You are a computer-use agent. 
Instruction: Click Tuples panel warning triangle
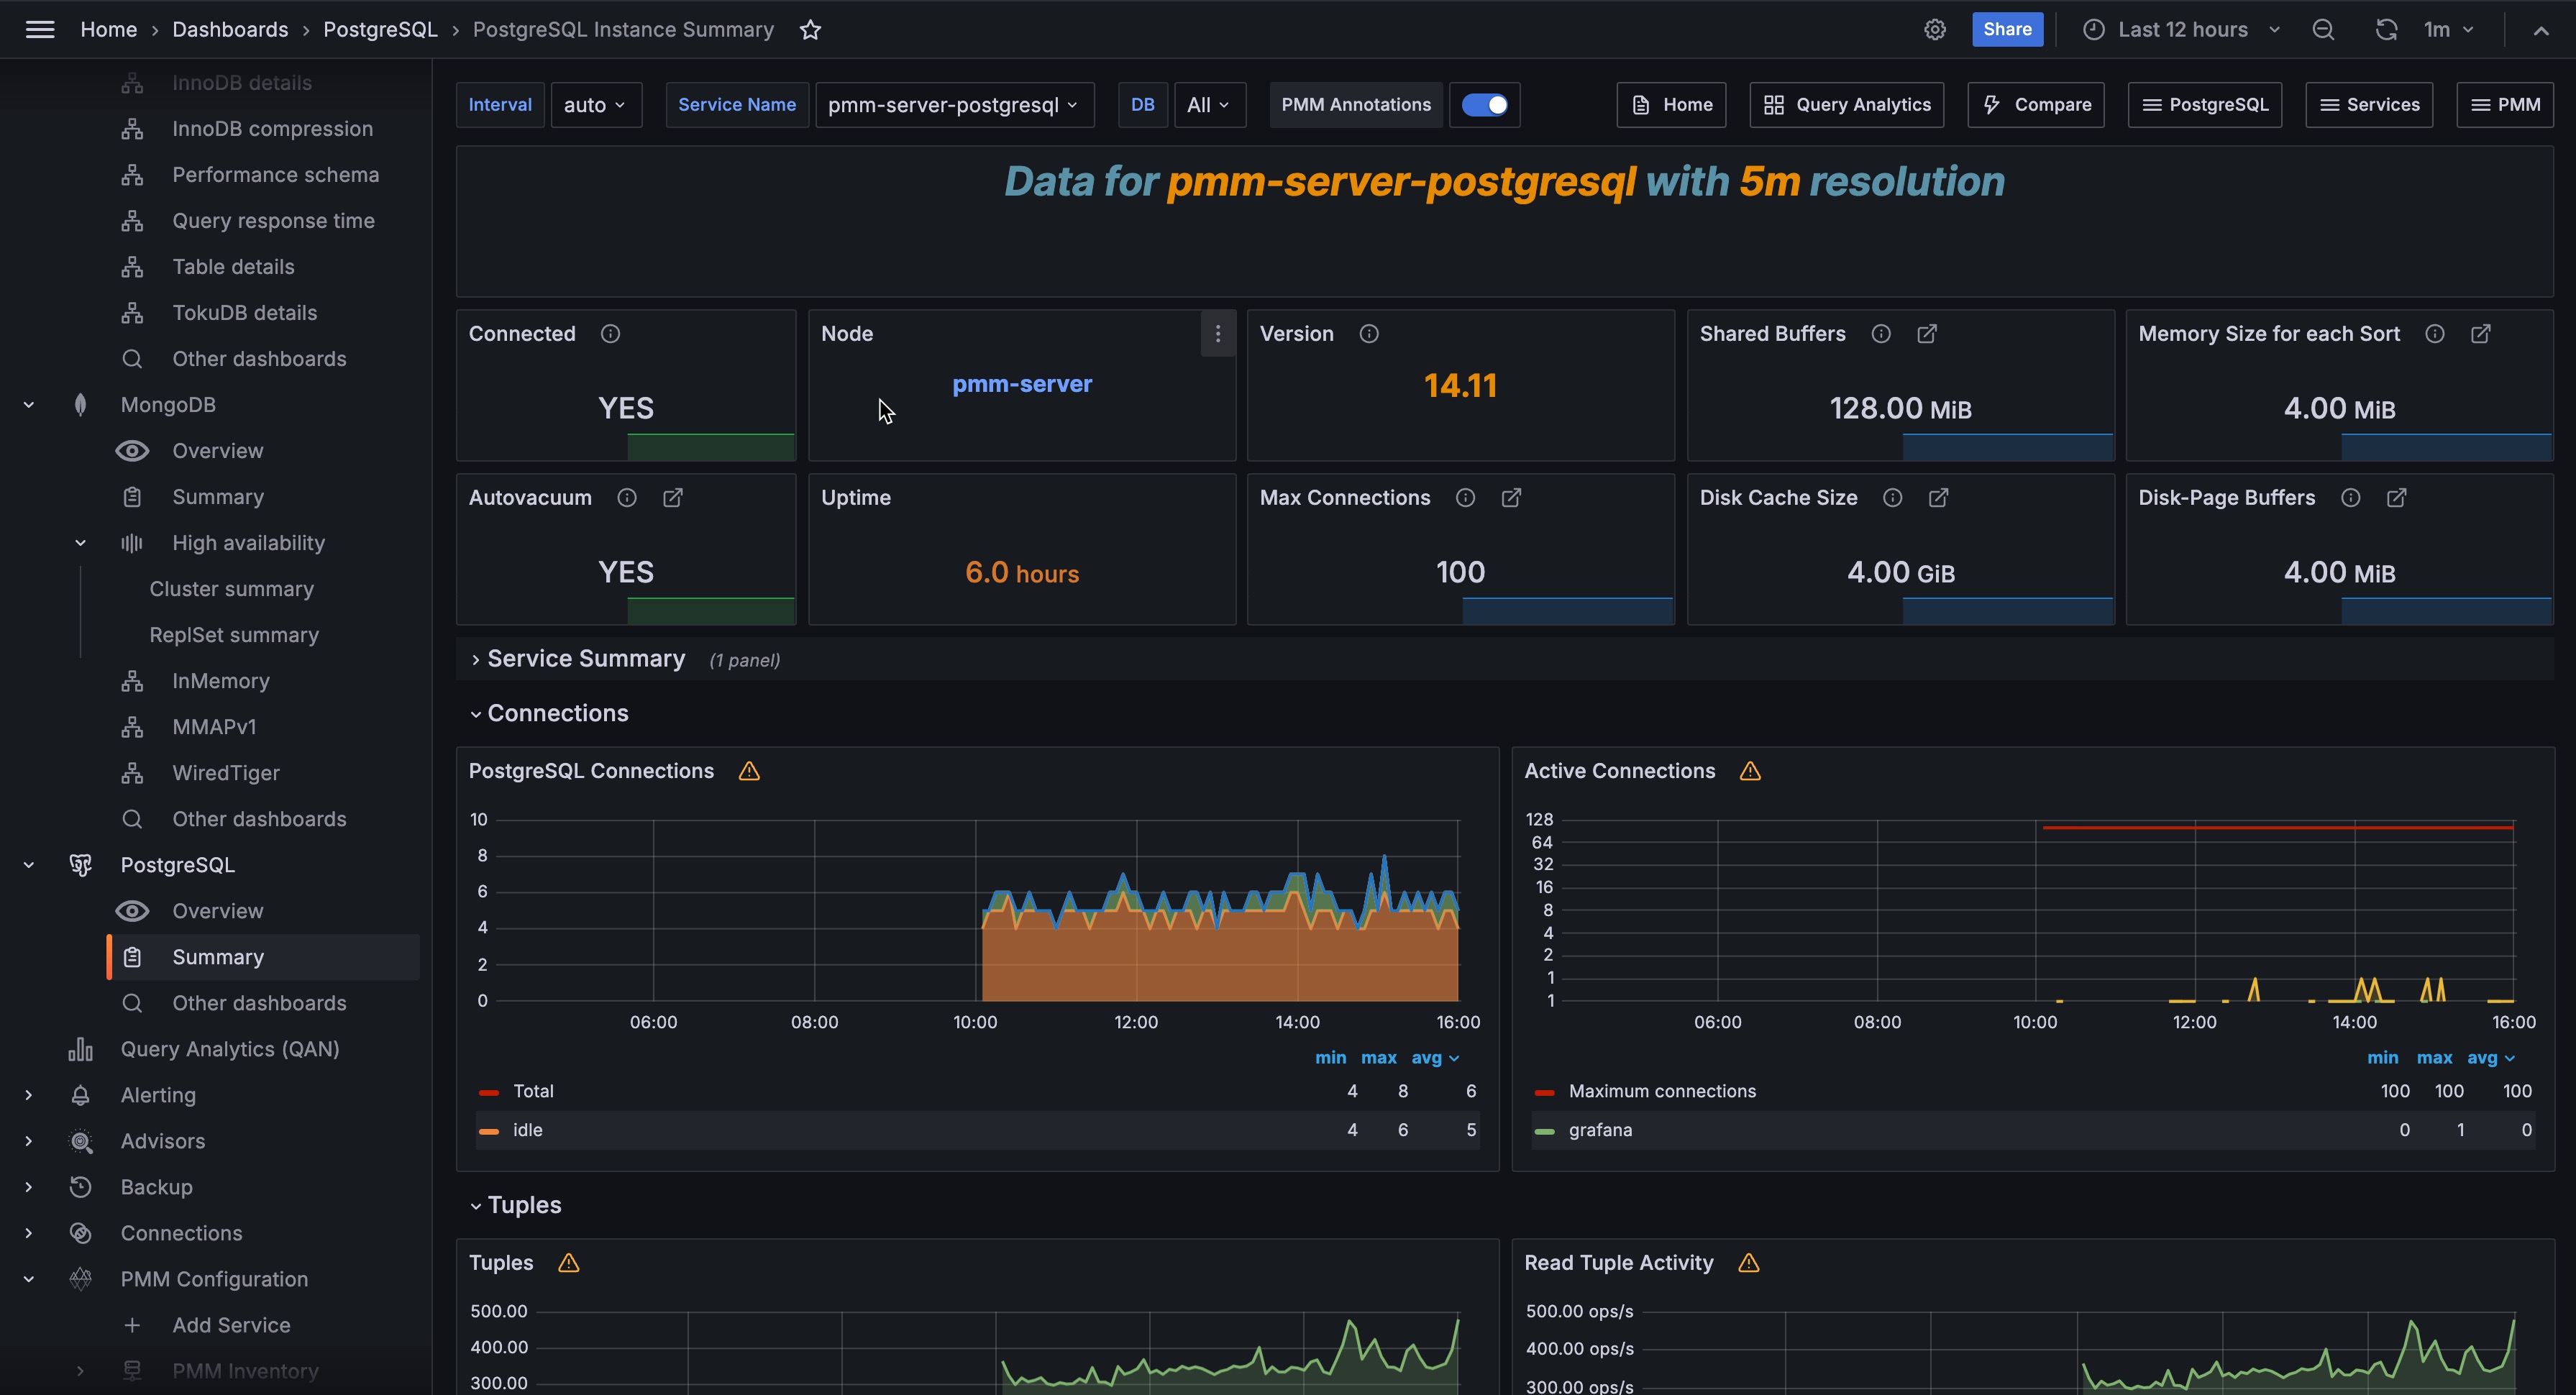coord(568,1263)
